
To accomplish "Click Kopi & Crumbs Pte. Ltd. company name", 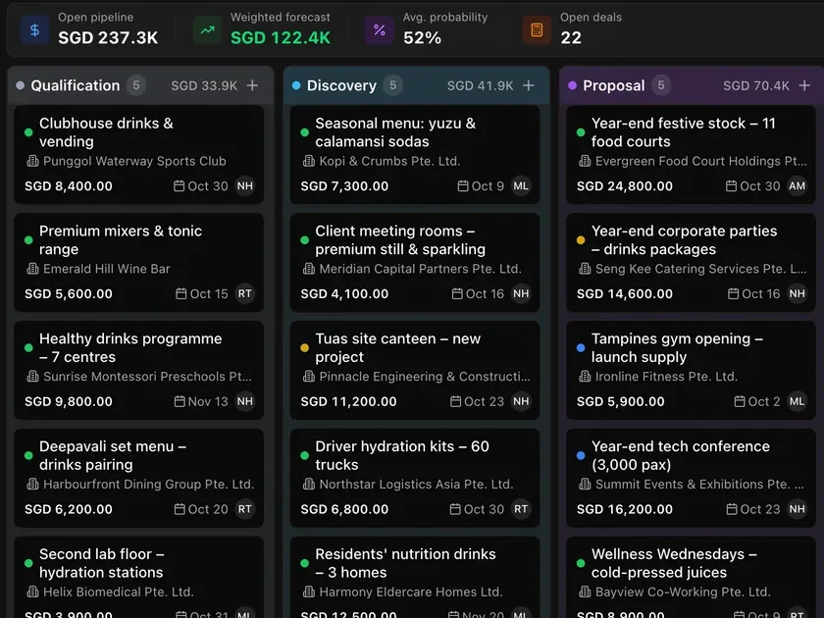I will coord(390,161).
